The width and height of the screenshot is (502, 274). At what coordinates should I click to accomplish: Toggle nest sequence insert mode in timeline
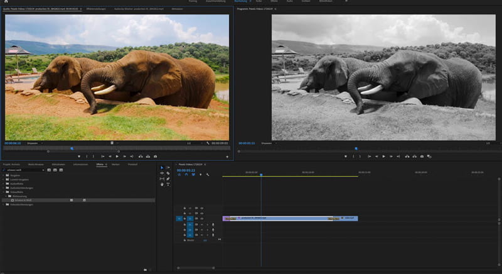179,175
